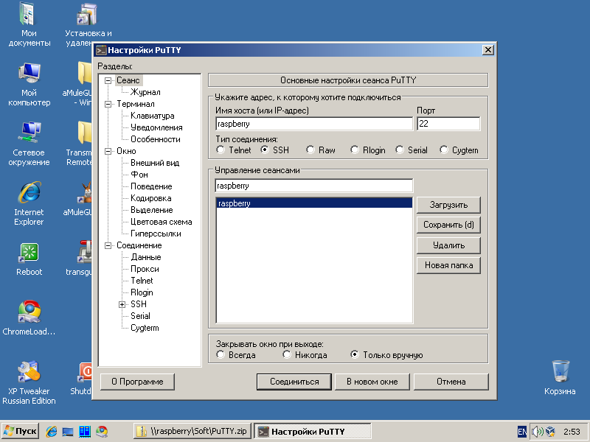Click the saved session name field

click(314, 186)
